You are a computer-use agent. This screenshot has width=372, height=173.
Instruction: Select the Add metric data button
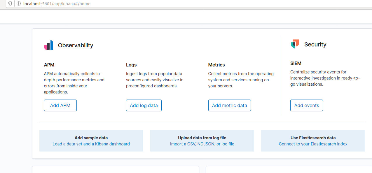pyautogui.click(x=229, y=105)
